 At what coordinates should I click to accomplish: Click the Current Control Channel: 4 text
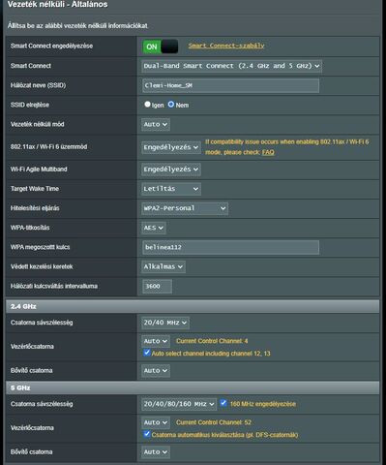pos(212,341)
